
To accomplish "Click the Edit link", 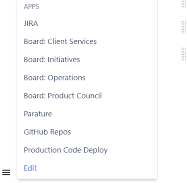I will pyautogui.click(x=30, y=168).
